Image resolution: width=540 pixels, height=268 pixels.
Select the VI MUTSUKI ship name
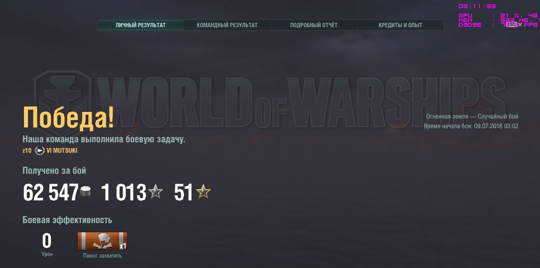click(x=62, y=151)
